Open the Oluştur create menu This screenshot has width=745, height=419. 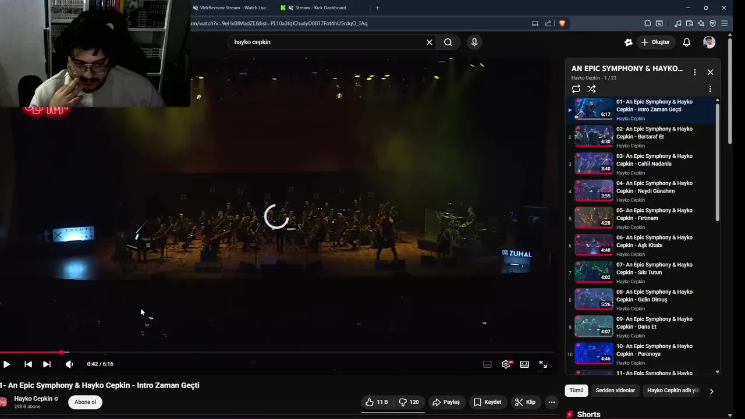655,42
